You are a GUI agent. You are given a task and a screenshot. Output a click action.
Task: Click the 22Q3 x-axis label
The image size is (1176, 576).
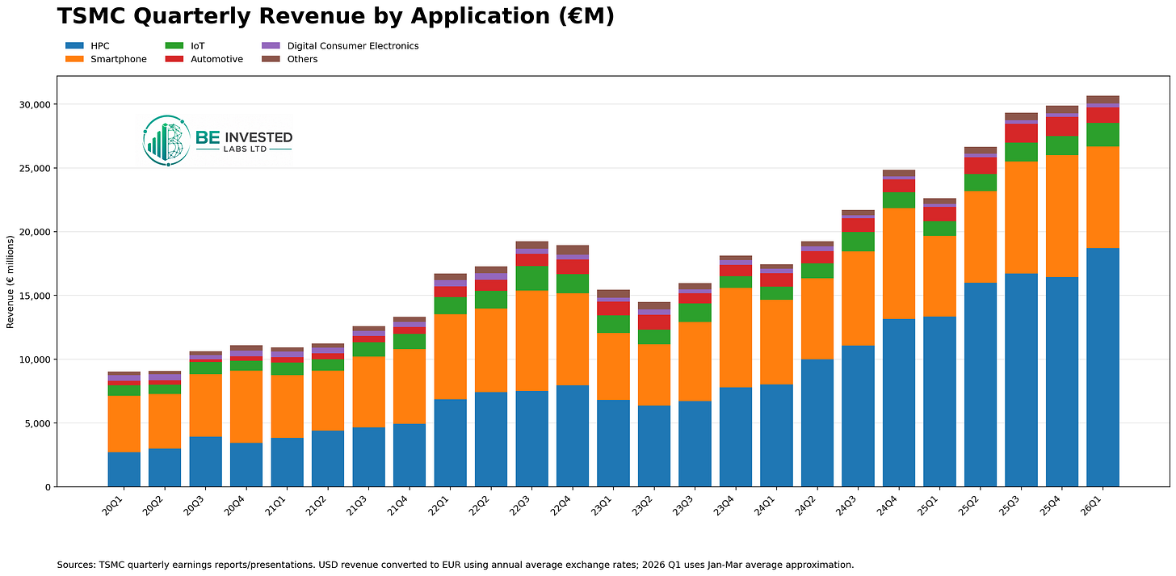click(x=522, y=505)
